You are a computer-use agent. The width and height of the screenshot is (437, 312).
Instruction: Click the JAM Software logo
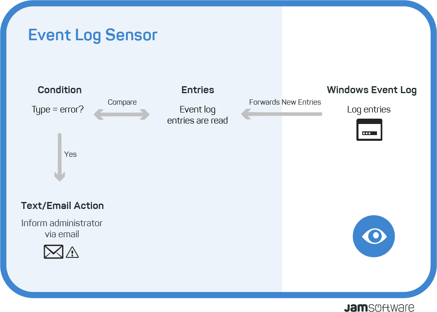click(x=379, y=307)
